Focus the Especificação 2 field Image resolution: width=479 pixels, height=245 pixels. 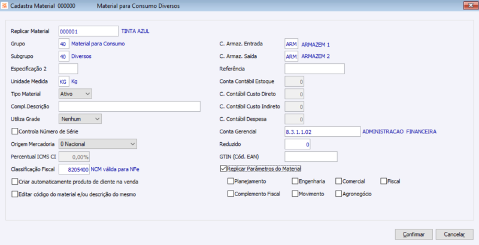pos(68,69)
